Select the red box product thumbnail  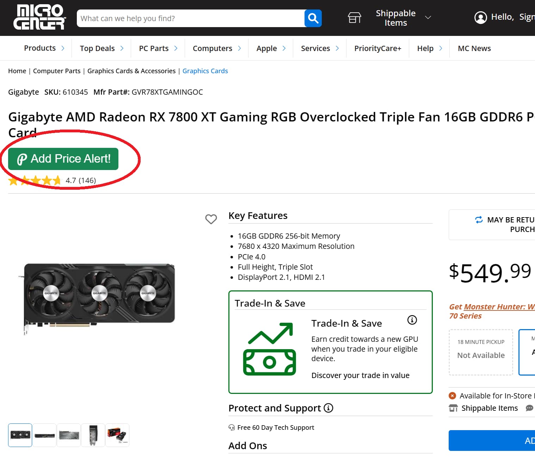pyautogui.click(x=117, y=435)
